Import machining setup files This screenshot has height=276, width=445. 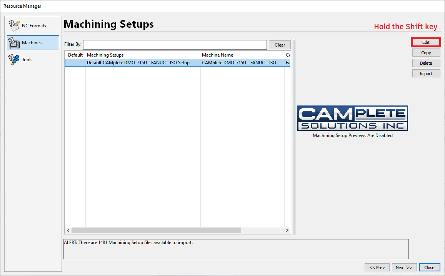tap(426, 73)
